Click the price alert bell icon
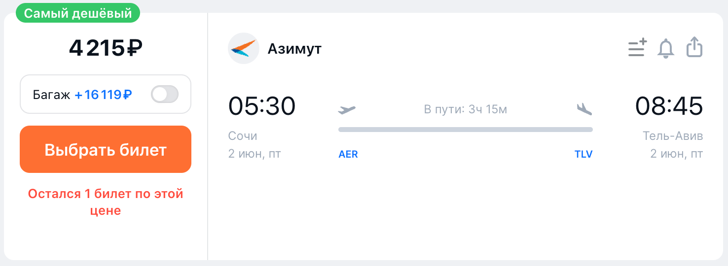 (x=666, y=48)
